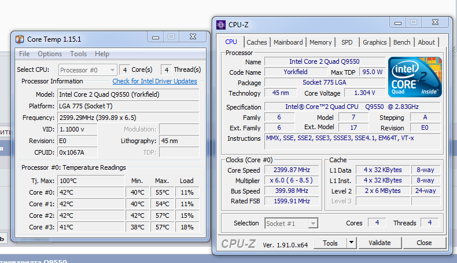Click the Cores count 4 in CPU-Z
The image size is (457, 263).
point(377,222)
